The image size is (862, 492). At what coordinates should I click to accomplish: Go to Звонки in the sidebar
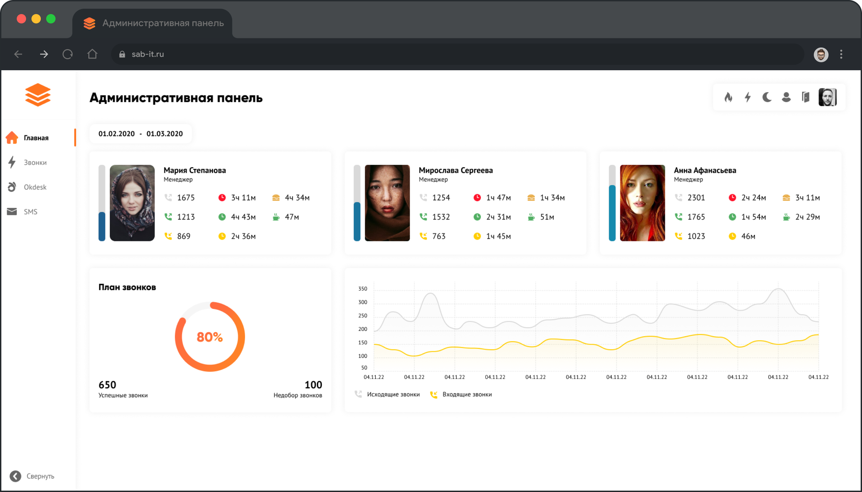pos(35,162)
